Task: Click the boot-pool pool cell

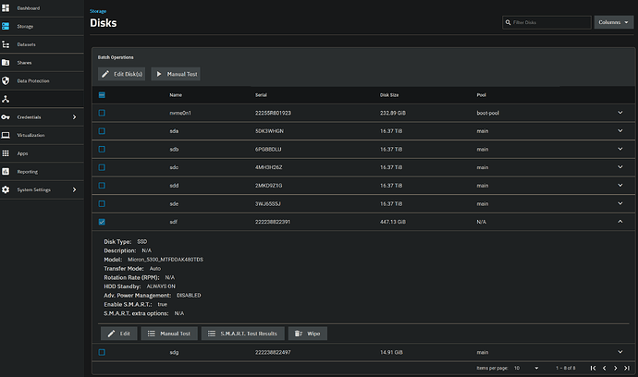Action: (488, 113)
